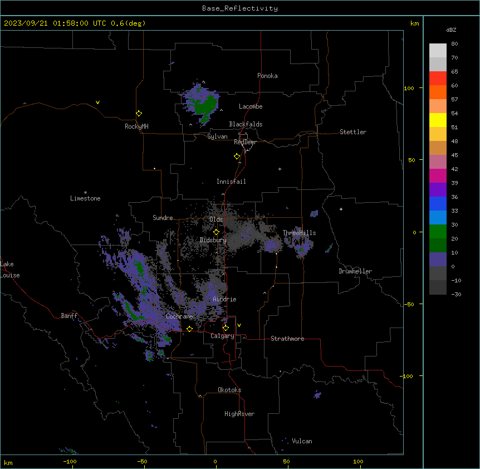Select the yellow V marker northwest of RockyMH
Image resolution: width=480 pixels, height=469 pixels.
(97, 102)
